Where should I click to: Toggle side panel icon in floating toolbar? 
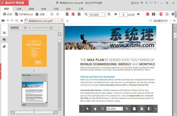click(x=150, y=109)
